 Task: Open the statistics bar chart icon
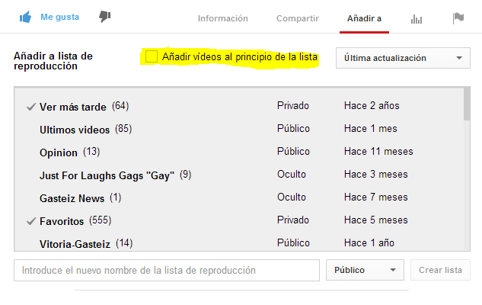(x=417, y=19)
